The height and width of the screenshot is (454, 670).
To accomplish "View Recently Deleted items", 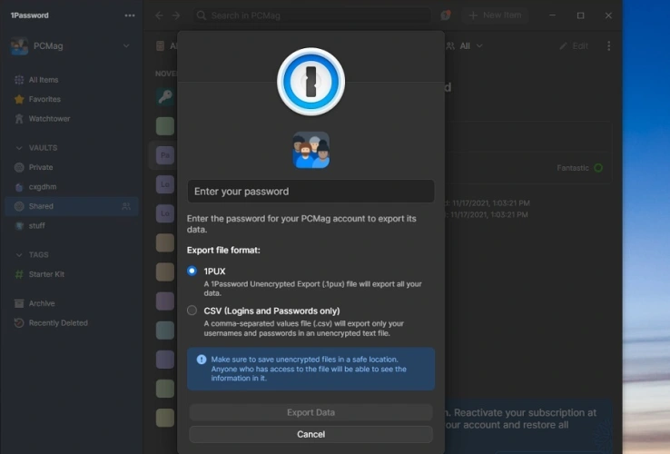I will tap(57, 322).
